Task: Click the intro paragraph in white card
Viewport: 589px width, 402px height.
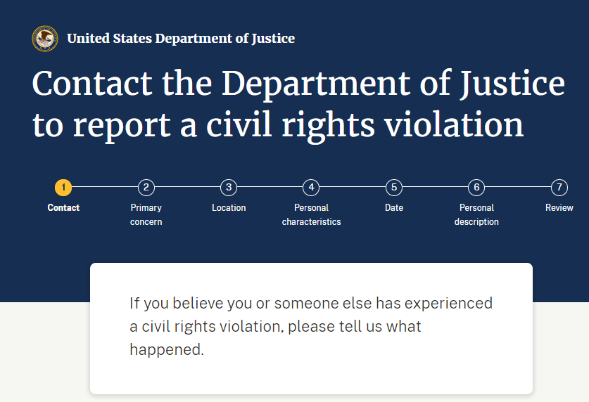Action: point(311,326)
